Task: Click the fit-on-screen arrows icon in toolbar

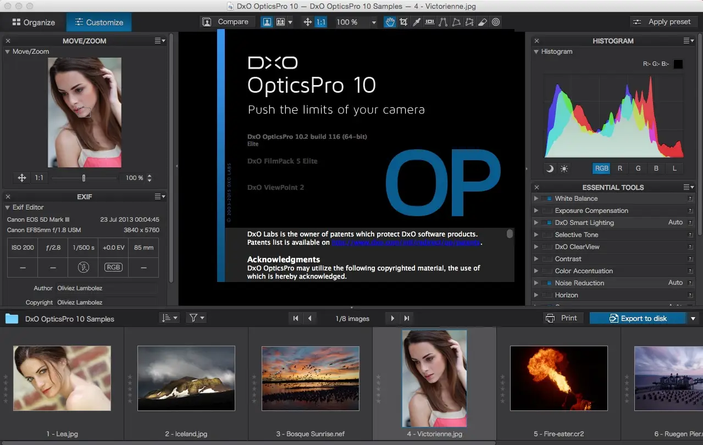Action: pyautogui.click(x=308, y=22)
